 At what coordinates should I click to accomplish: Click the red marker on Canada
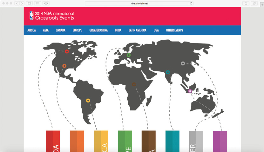click(67, 51)
